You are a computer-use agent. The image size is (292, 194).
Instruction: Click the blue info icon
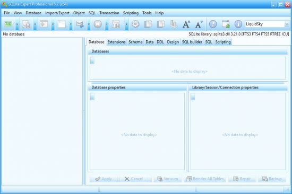tap(238, 24)
